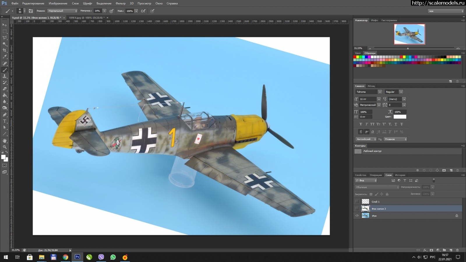Open Chrome from the taskbar
The height and width of the screenshot is (262, 466).
click(x=66, y=257)
